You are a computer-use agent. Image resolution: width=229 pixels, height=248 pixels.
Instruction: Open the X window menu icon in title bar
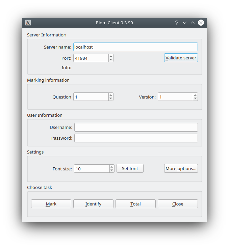coord(28,23)
